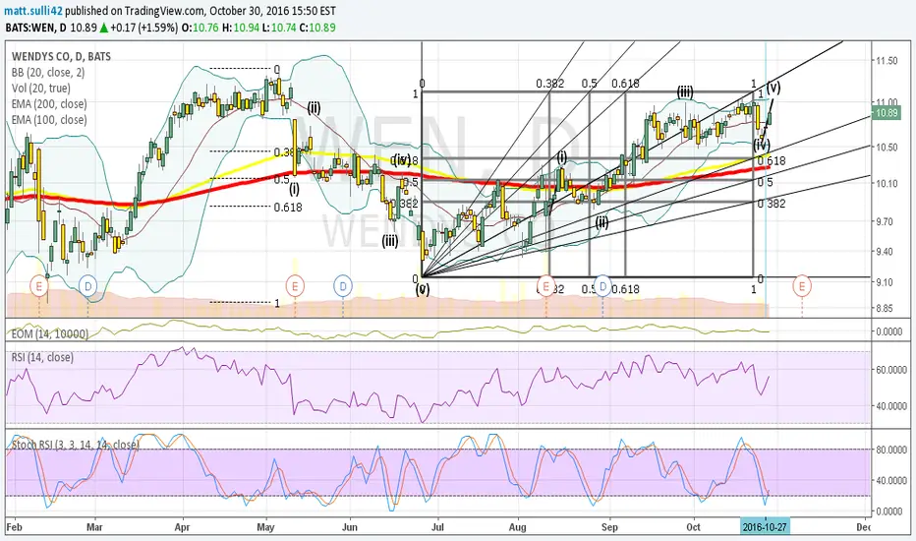
Task: Click the Sep label on the time axis
Action: pyautogui.click(x=609, y=527)
